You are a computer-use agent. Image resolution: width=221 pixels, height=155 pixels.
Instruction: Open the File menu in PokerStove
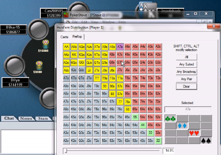pos(75,22)
